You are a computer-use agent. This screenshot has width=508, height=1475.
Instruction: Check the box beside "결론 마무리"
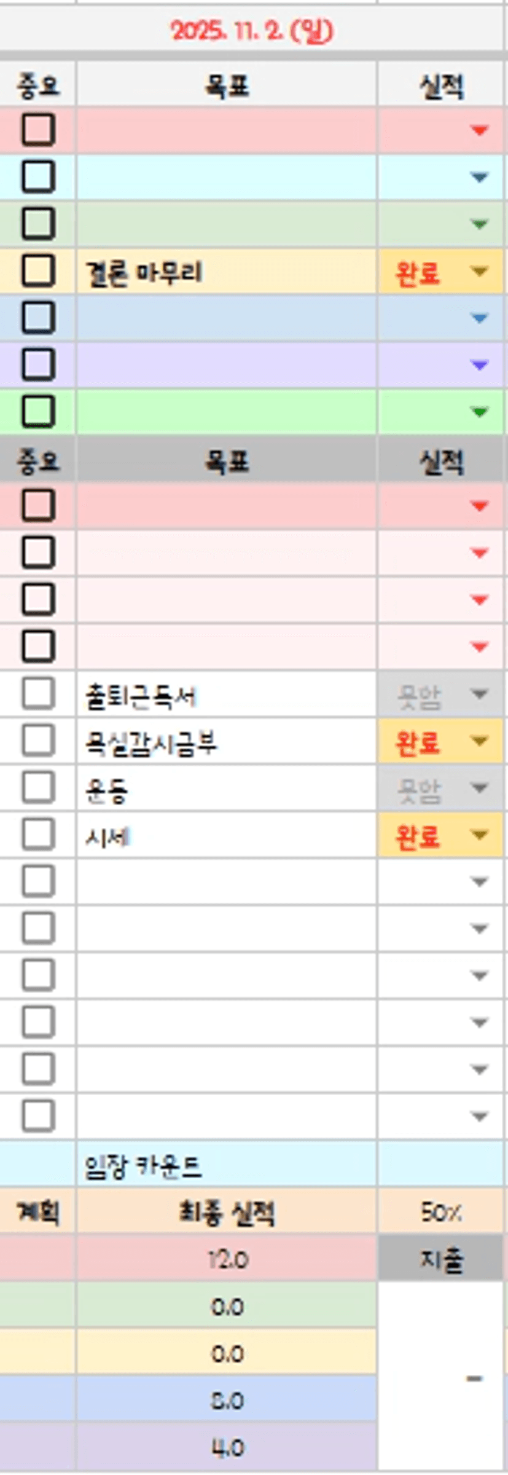coord(38,271)
